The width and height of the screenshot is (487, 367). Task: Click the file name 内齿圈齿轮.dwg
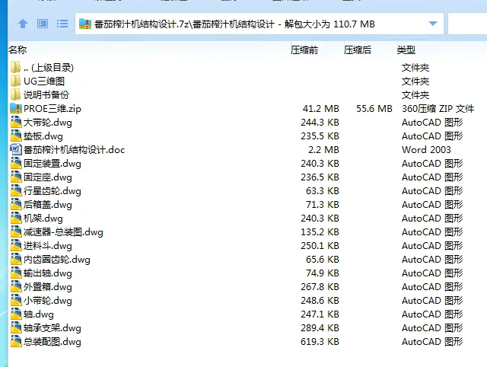pyautogui.click(x=57, y=259)
